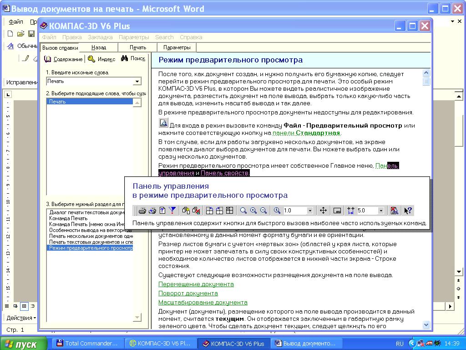Switch to the Содержание tab
Viewport: 466px width, 350px height.
coord(63,59)
